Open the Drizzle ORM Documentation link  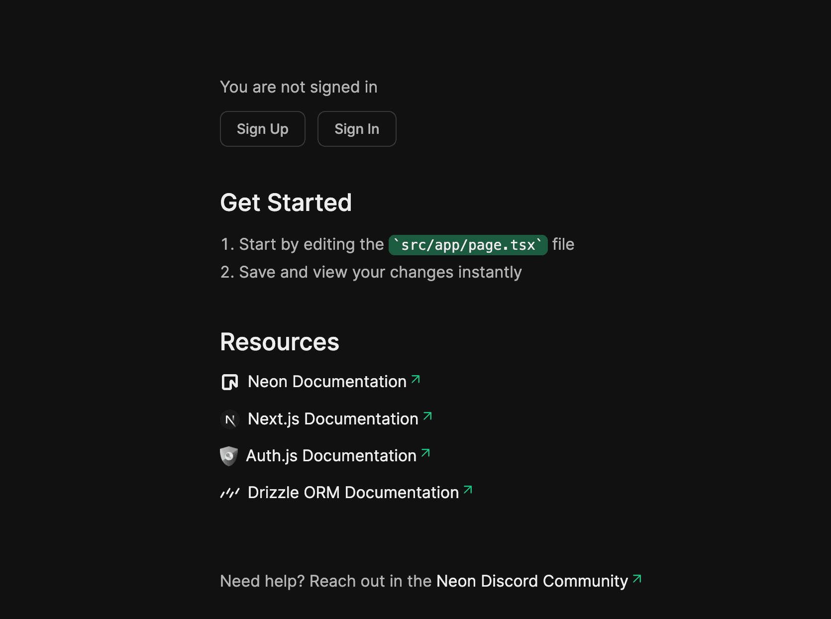(x=353, y=493)
